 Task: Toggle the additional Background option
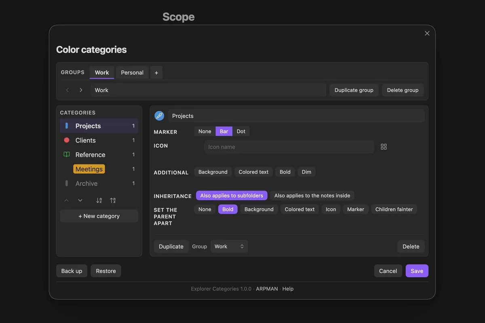pyautogui.click(x=213, y=172)
